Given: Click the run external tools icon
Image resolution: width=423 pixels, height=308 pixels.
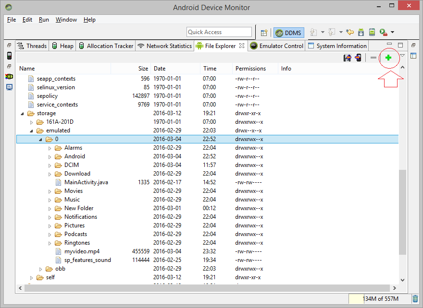Looking at the screenshot, I should (x=384, y=32).
